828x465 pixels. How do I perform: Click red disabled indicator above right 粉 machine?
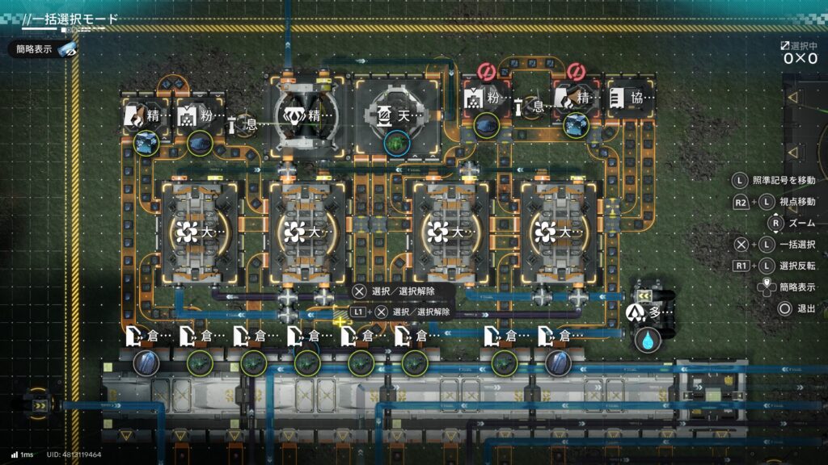[485, 71]
